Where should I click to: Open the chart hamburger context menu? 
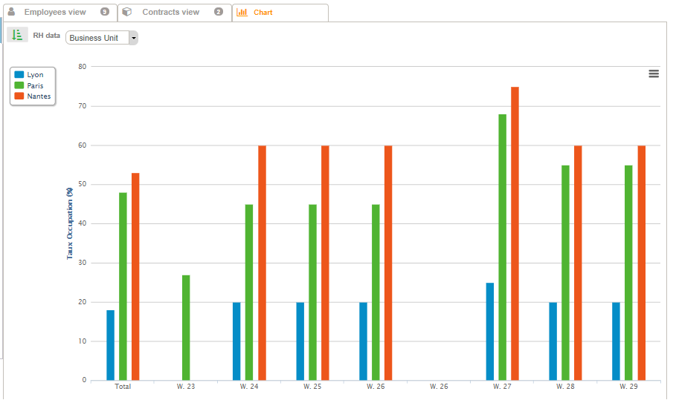[654, 73]
